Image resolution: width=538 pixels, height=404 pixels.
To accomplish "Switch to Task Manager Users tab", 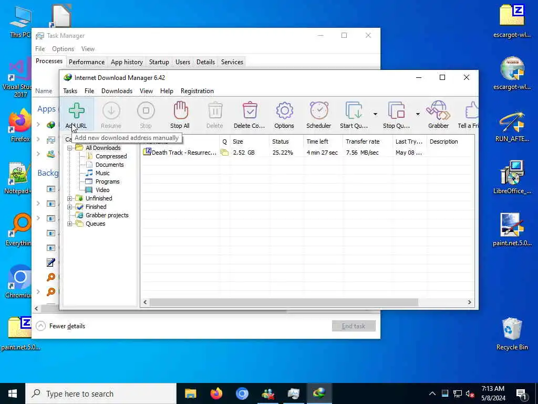I will 182,62.
